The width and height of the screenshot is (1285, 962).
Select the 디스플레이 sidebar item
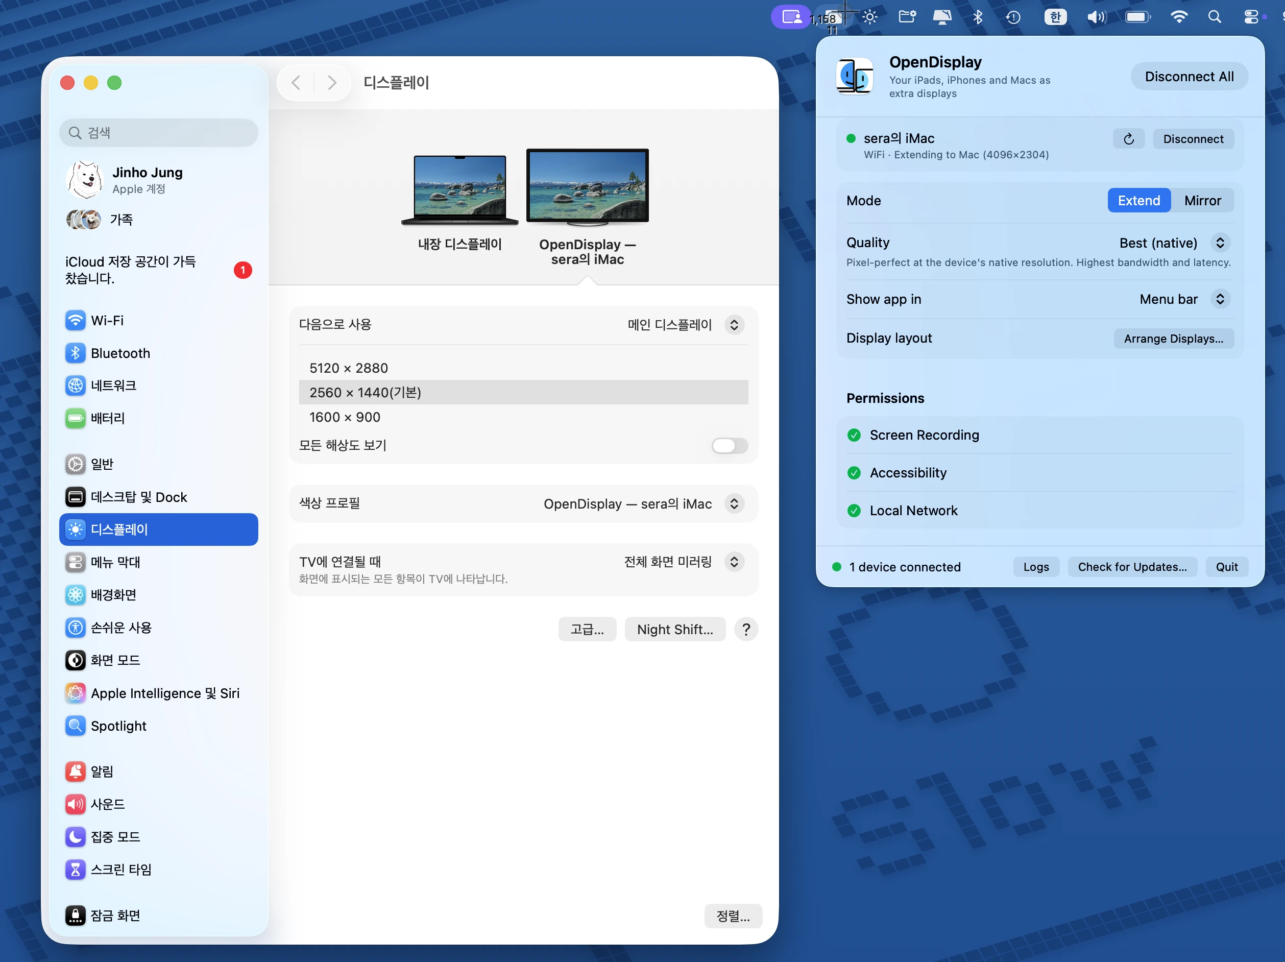pos(158,529)
